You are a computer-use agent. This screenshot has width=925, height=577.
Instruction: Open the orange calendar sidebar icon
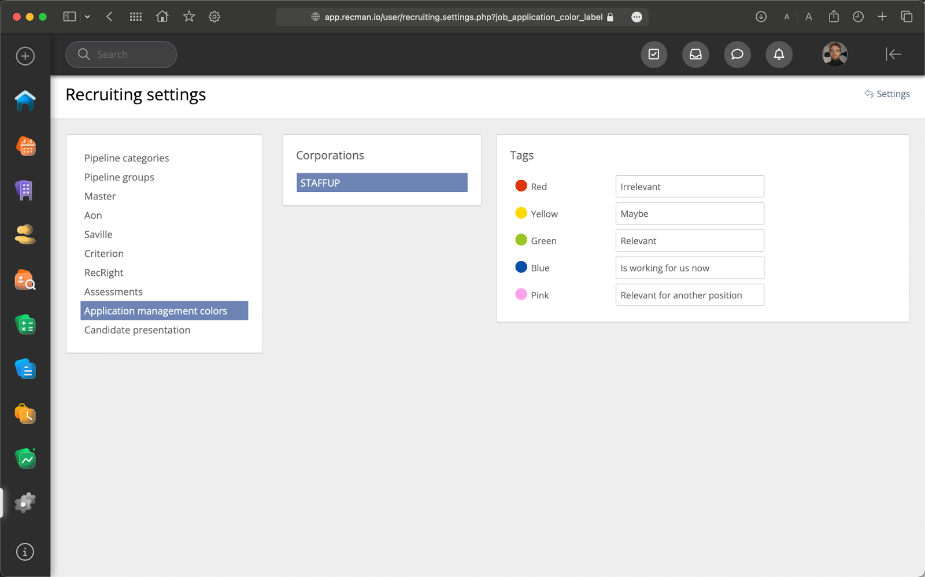click(x=25, y=146)
